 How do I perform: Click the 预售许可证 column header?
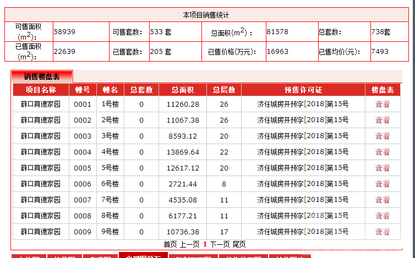pos(303,90)
